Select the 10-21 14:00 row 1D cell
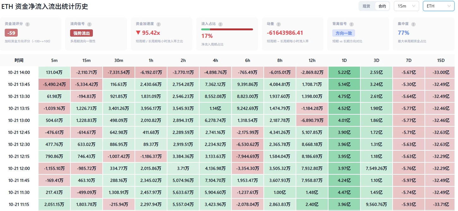The image size is (458, 211). click(344, 72)
